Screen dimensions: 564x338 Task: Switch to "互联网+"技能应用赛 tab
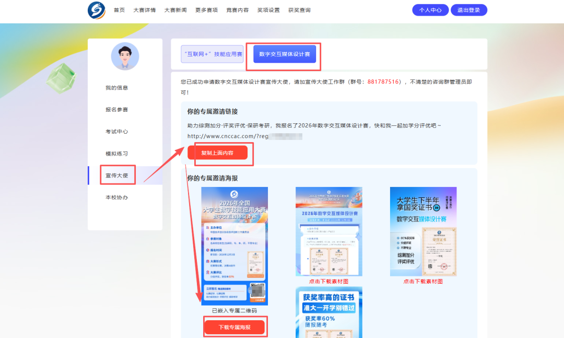pyautogui.click(x=212, y=54)
